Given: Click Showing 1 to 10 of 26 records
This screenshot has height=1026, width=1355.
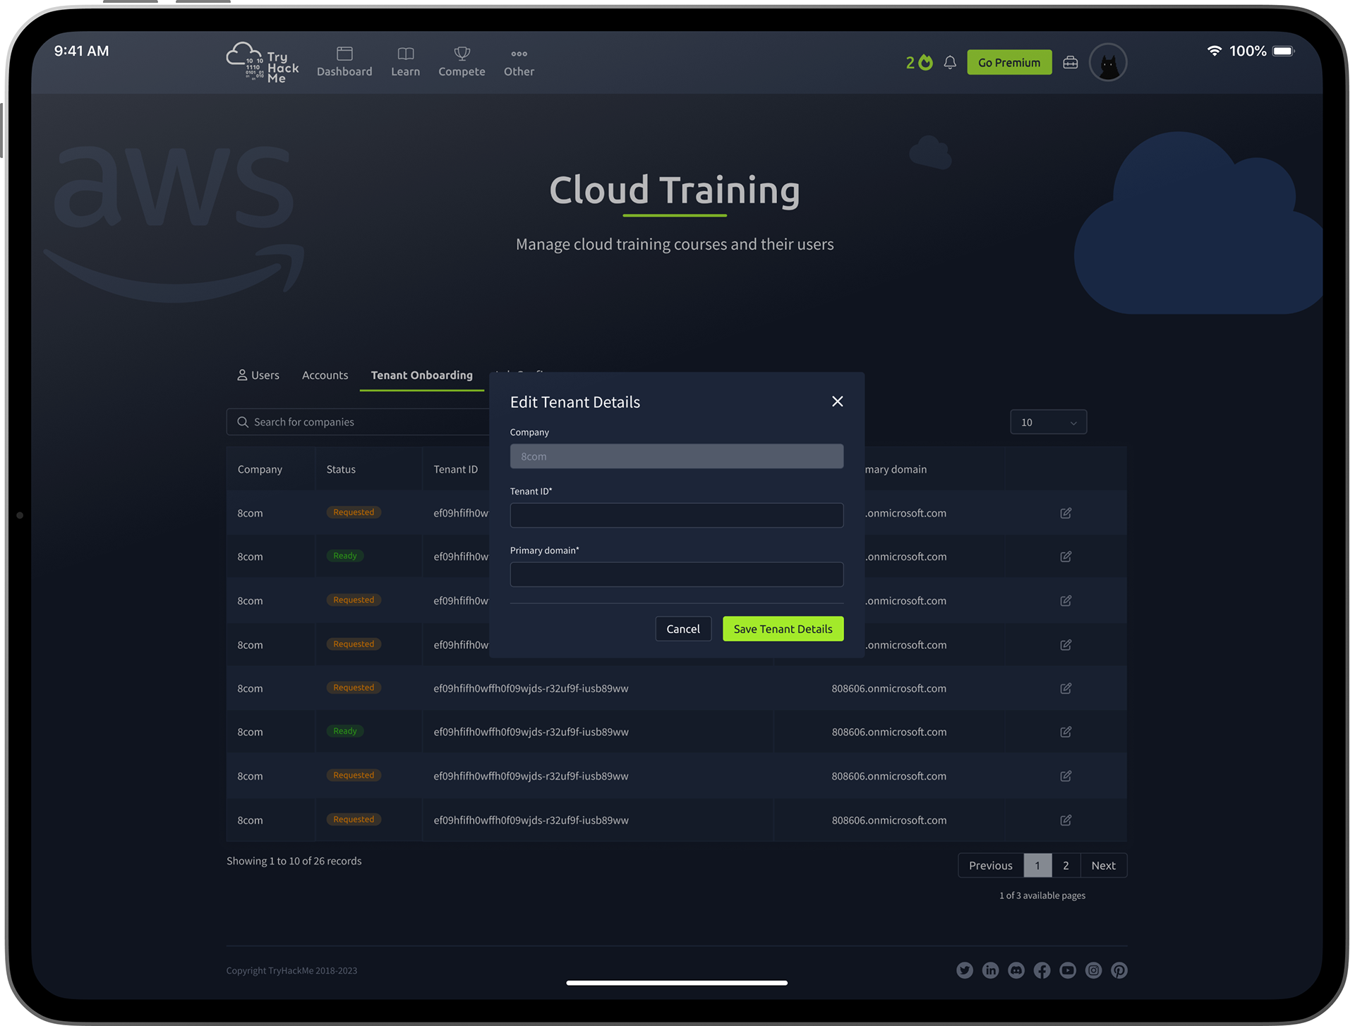Looking at the screenshot, I should pyautogui.click(x=294, y=861).
